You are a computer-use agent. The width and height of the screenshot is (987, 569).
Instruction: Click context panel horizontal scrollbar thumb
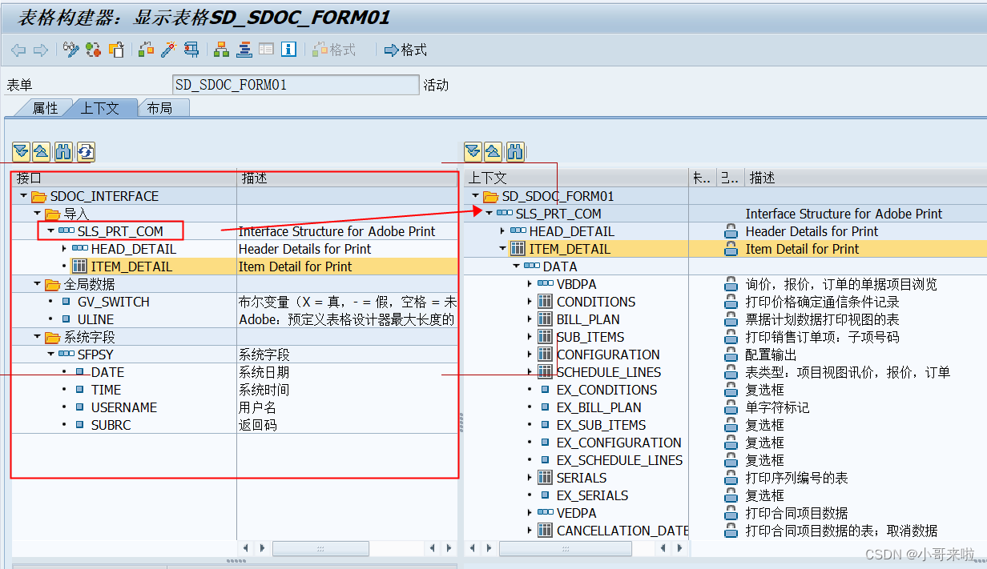pos(565,549)
